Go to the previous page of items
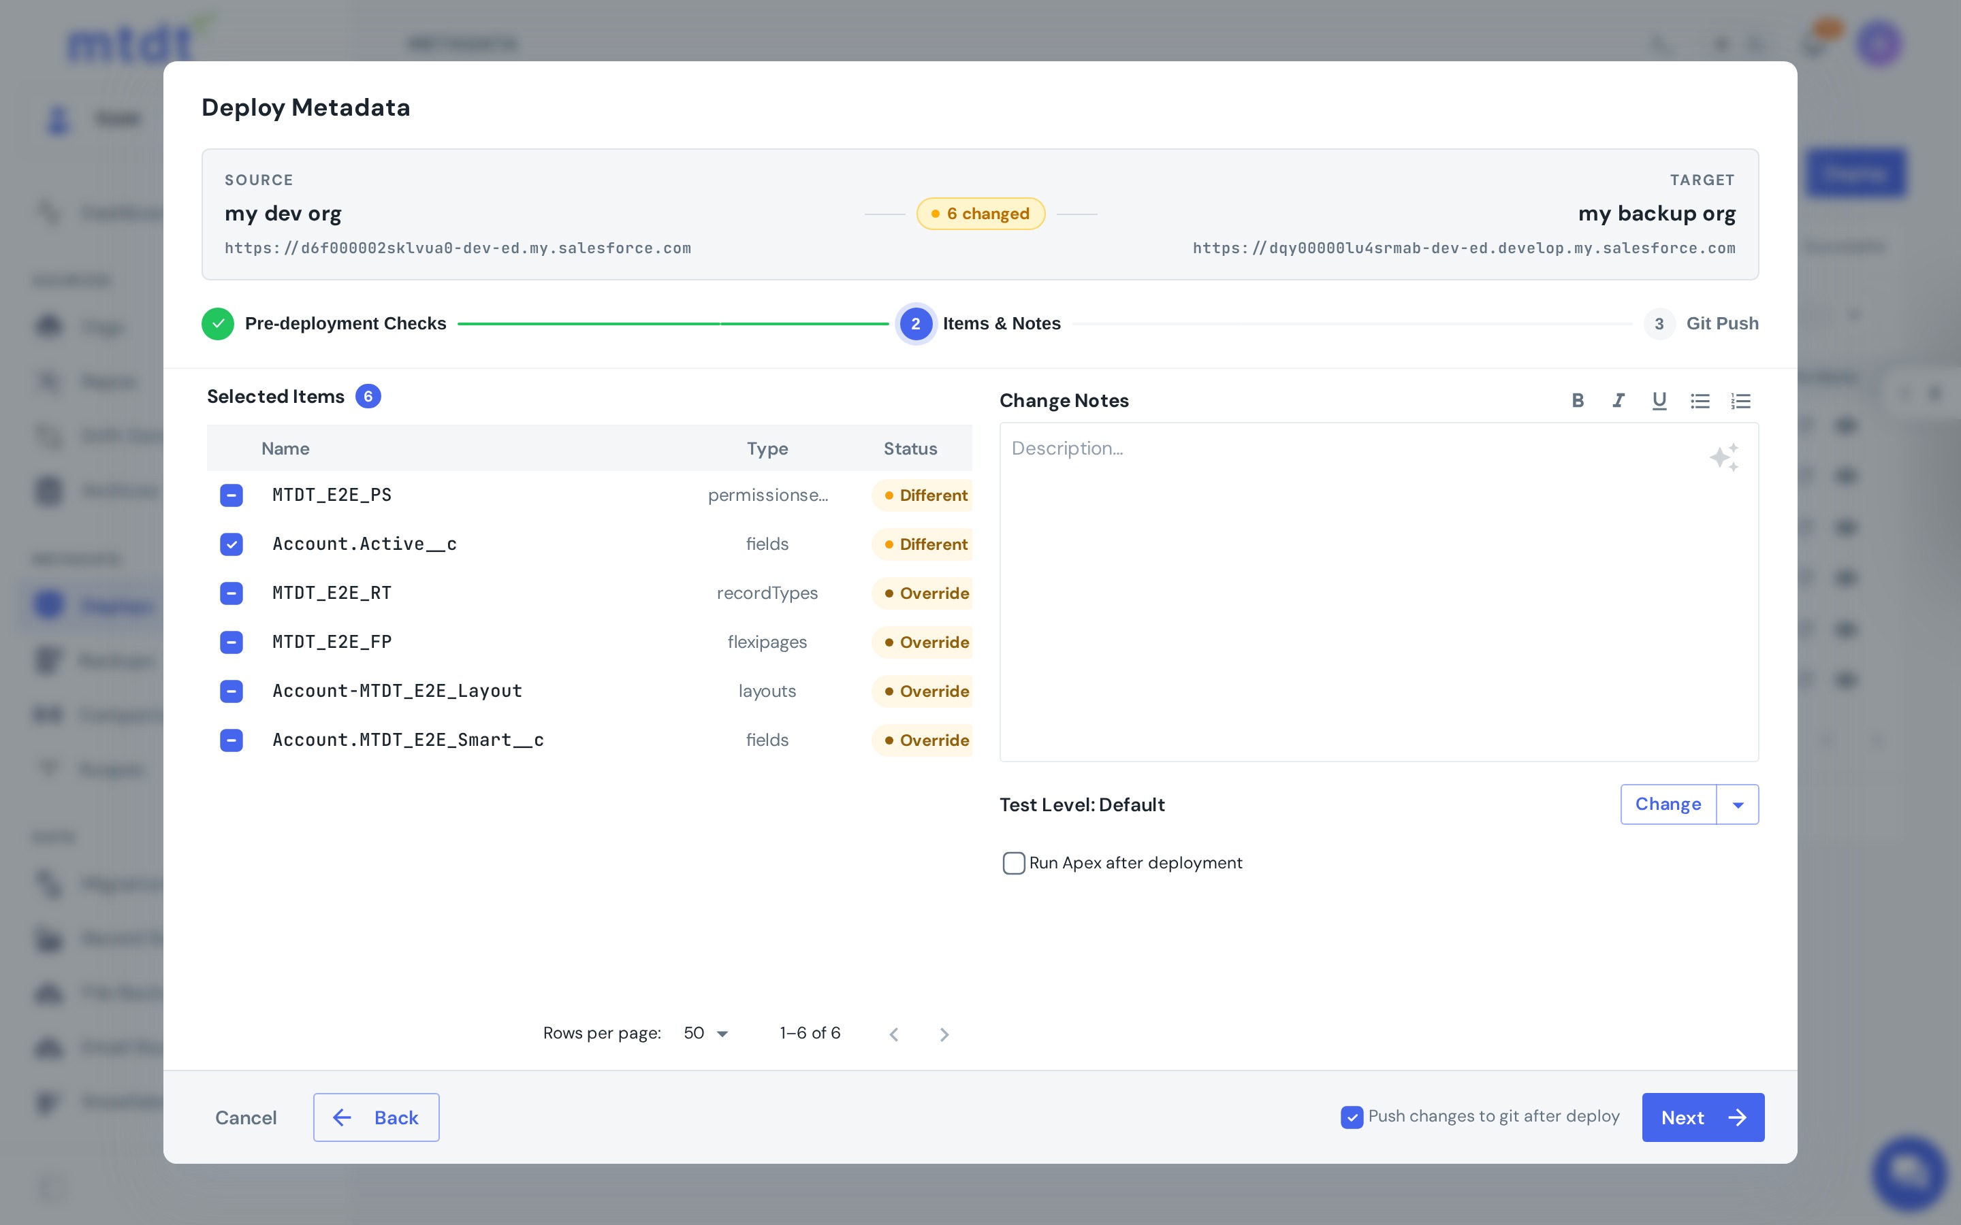Screen dimensions: 1961x1225 (894, 1034)
